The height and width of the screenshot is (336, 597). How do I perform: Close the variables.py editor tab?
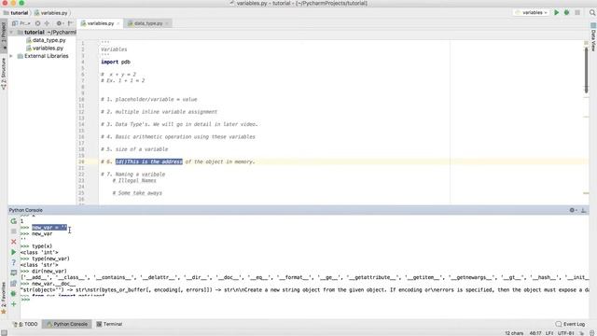118,23
